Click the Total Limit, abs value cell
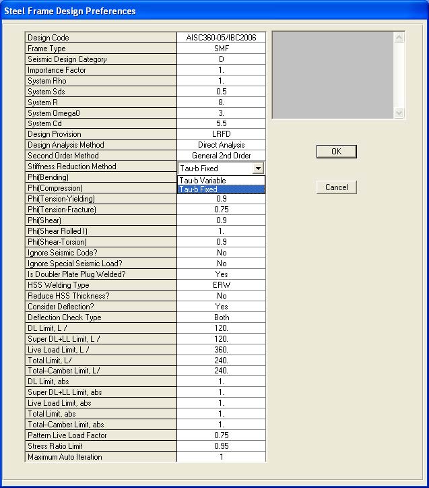The image size is (429, 488). click(221, 414)
